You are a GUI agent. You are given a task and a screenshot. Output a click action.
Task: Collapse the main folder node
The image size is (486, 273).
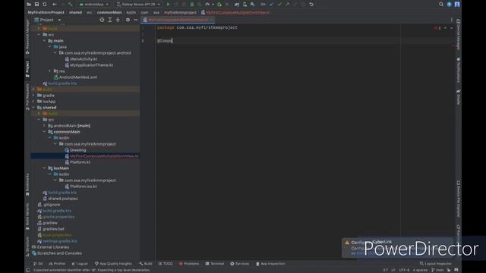[44, 40]
